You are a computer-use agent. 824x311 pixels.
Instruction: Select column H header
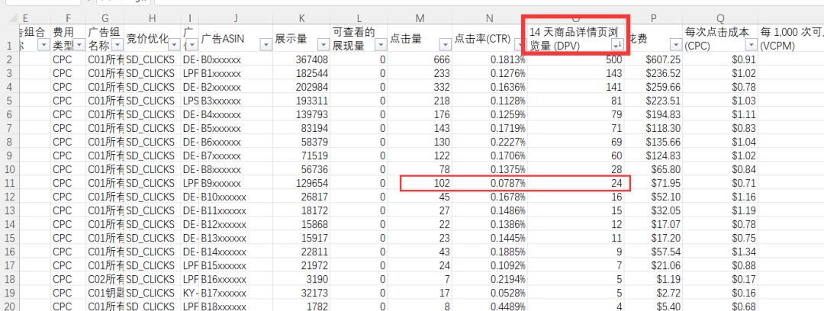(153, 19)
